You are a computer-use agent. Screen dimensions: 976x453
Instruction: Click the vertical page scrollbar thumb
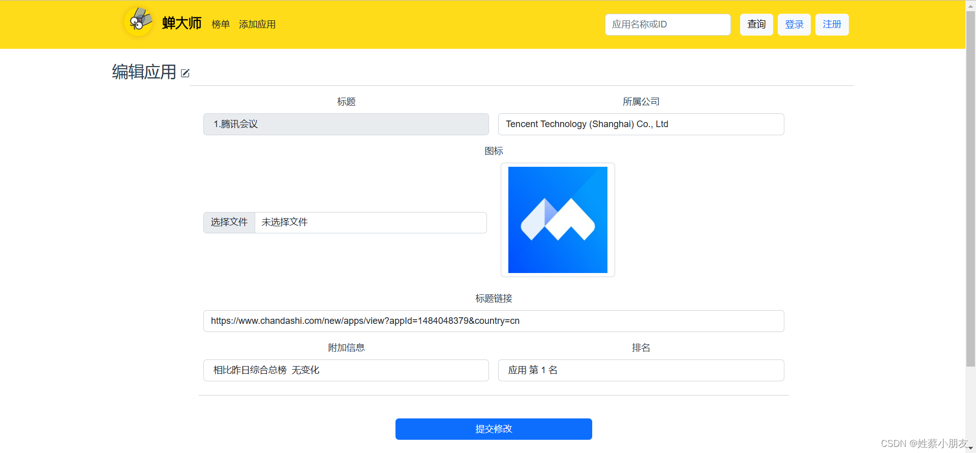[x=970, y=188]
